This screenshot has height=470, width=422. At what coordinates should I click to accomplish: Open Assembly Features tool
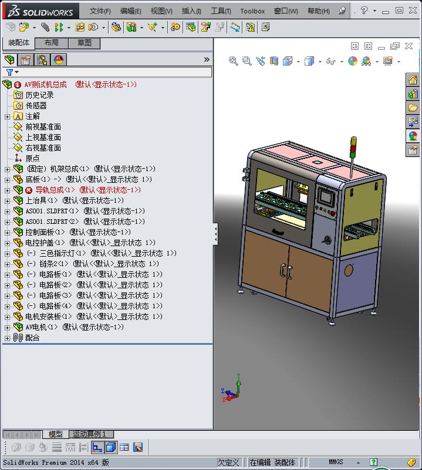tap(131, 28)
